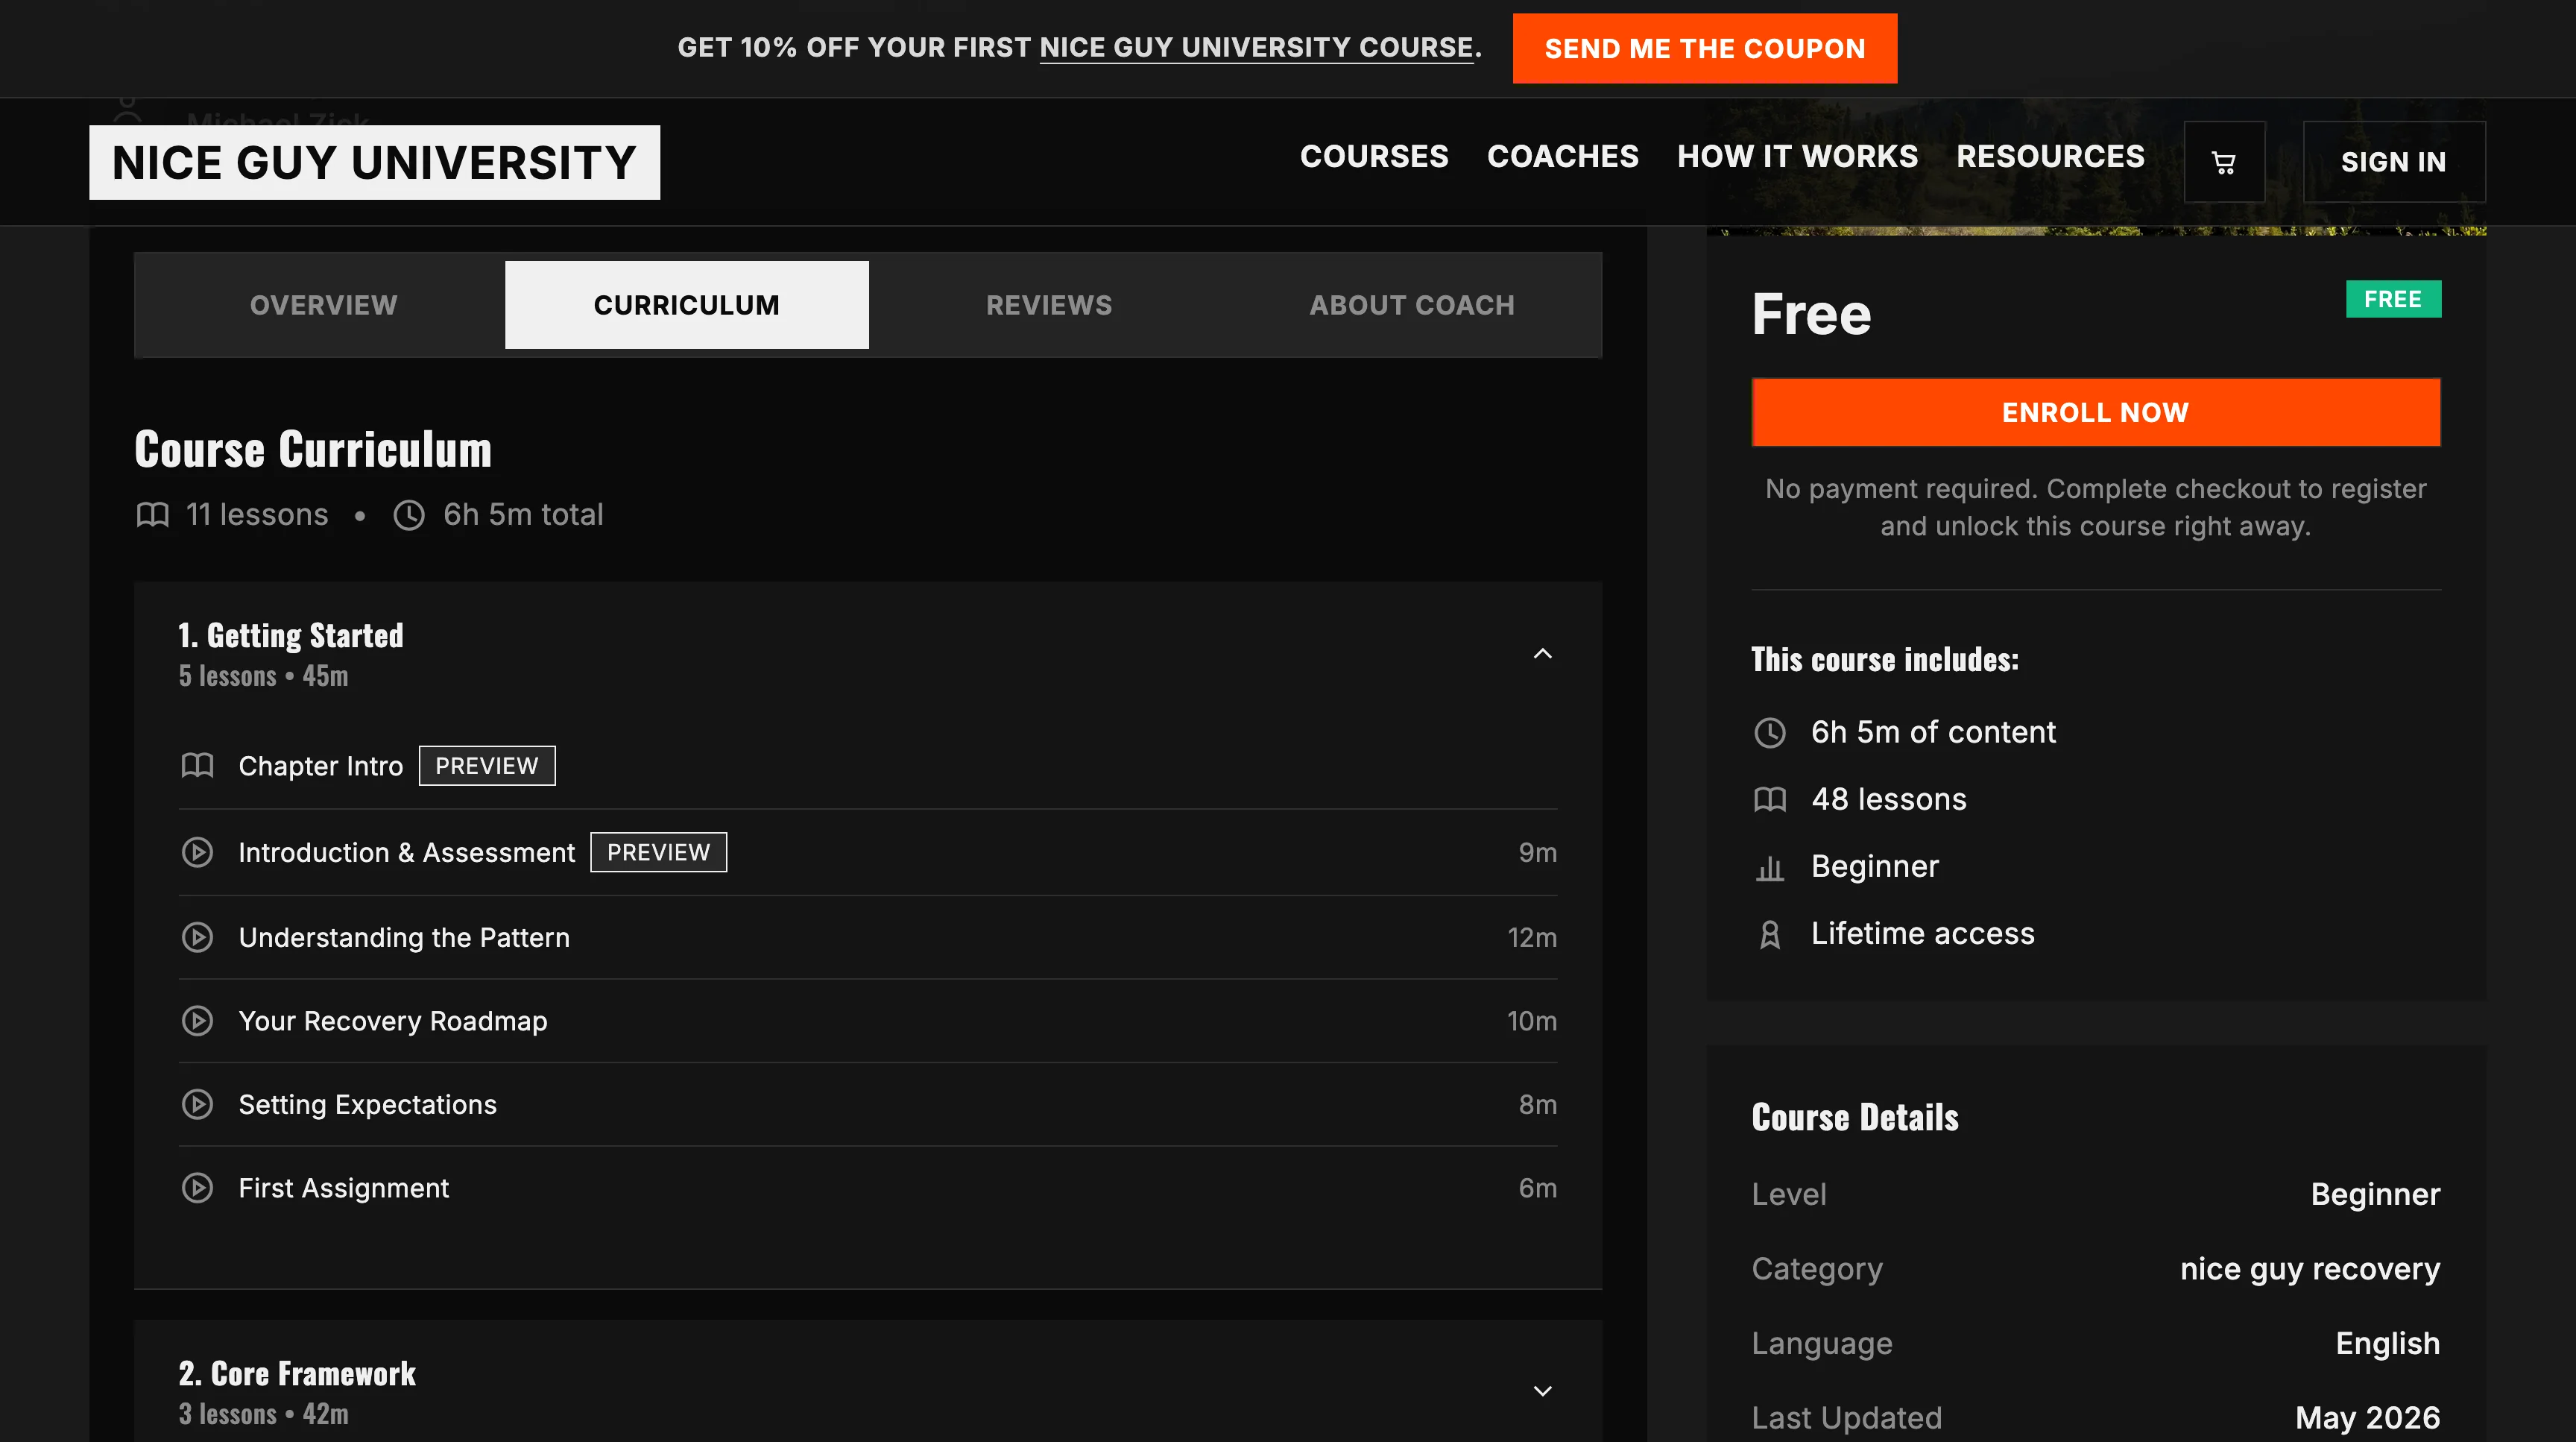Open the About Coach tab
Screen dimensions: 2576x1442
pos(1412,305)
